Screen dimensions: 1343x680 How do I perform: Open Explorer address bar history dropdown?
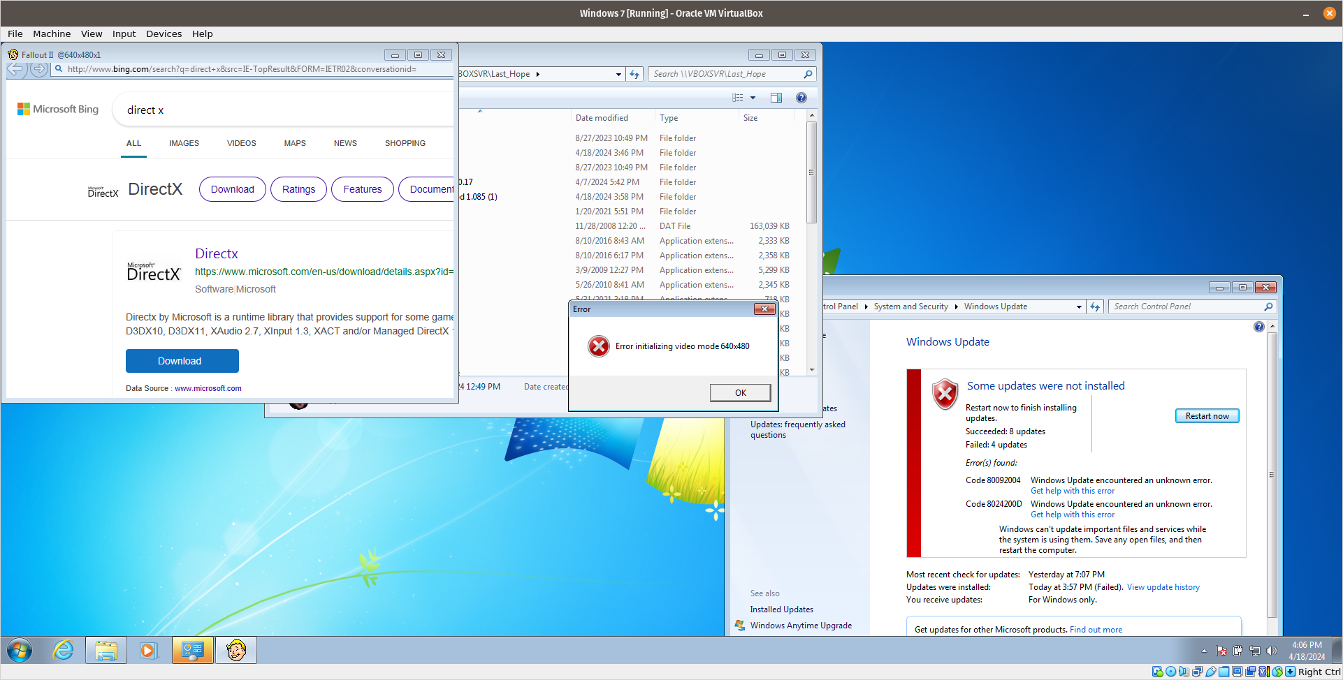pos(618,74)
